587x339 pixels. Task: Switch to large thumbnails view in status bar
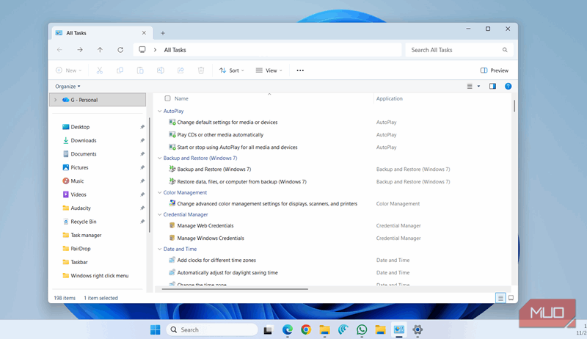coord(511,297)
